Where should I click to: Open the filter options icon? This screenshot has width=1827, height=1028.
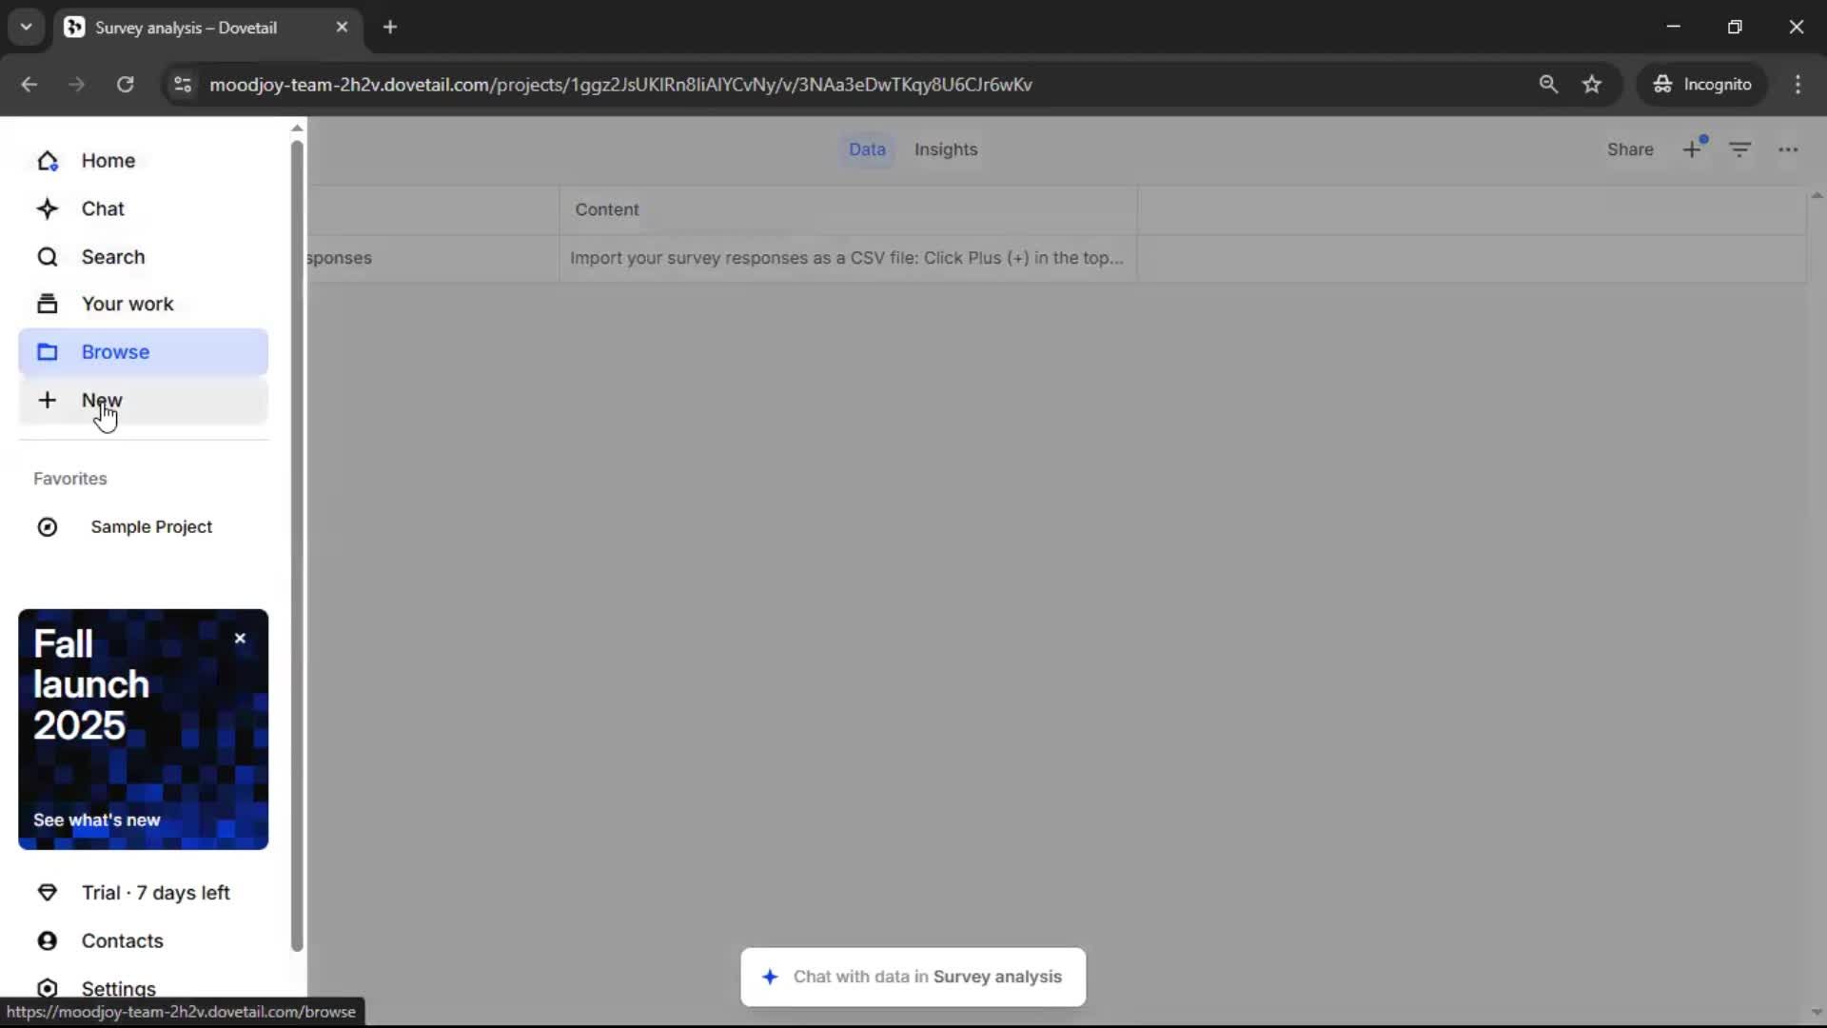[x=1739, y=149]
